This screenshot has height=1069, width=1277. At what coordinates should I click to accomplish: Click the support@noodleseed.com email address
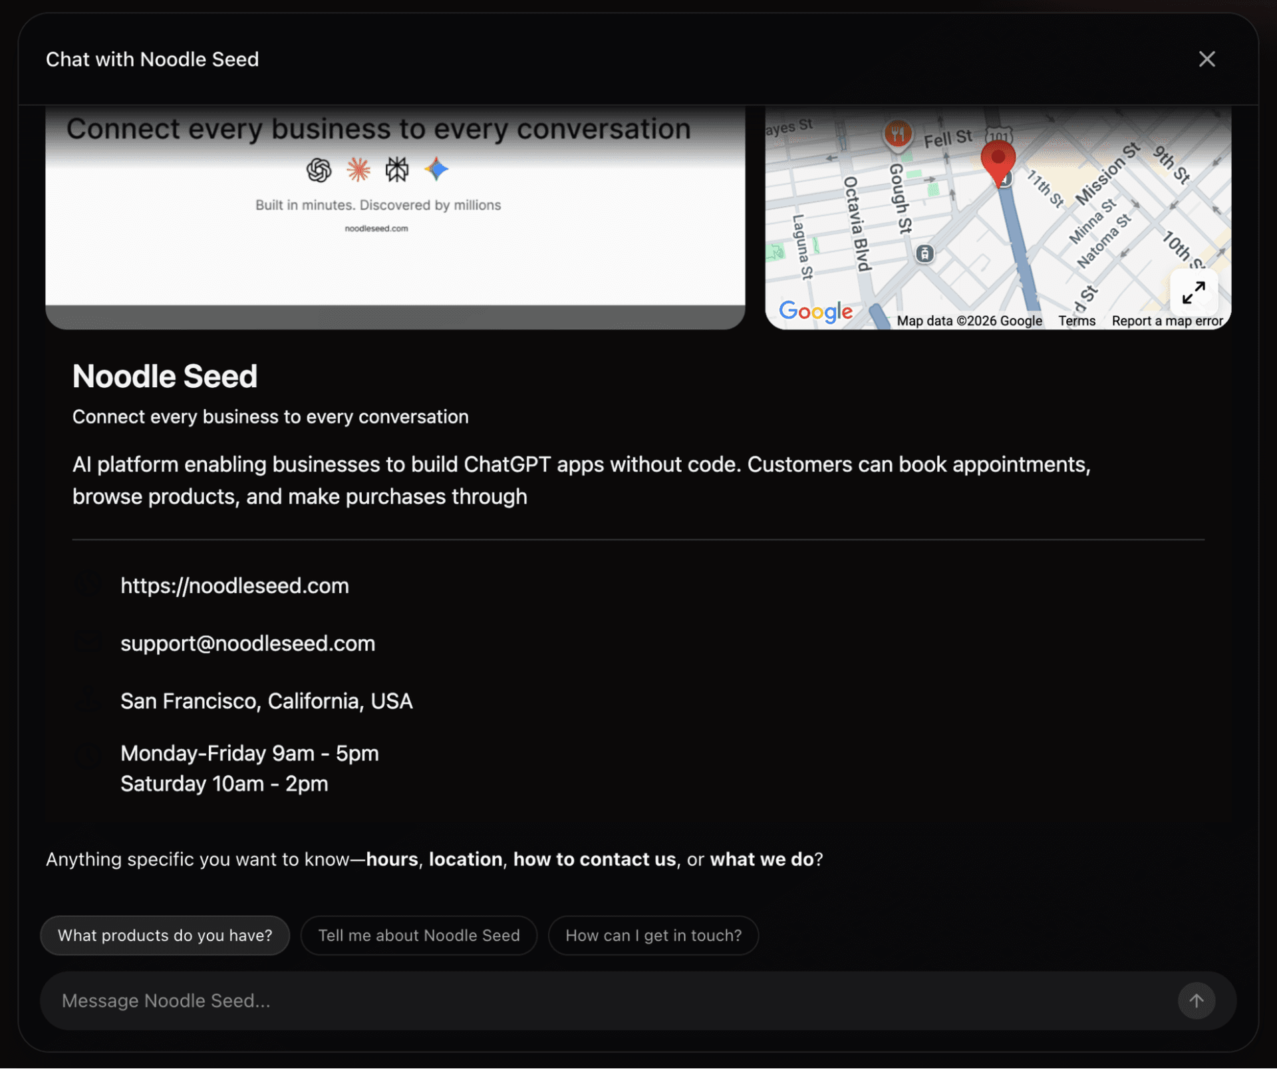point(247,643)
